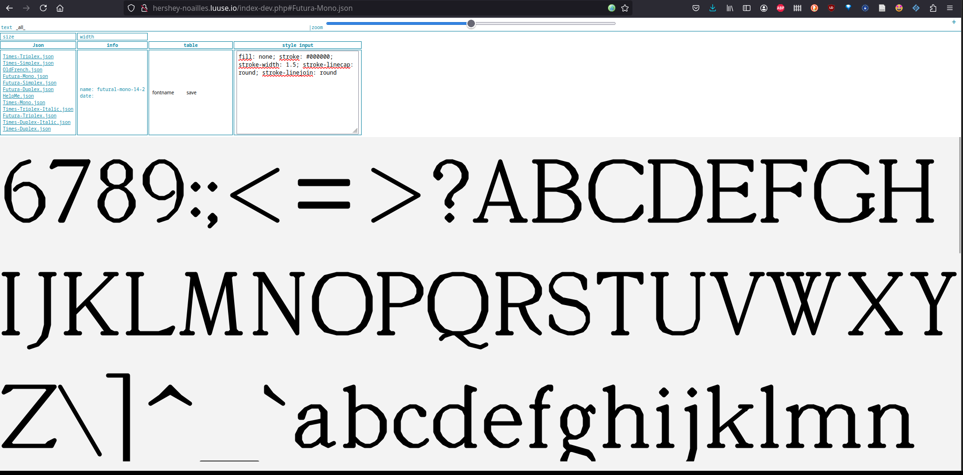Click the save button in table panel
963x475 pixels.
tap(191, 93)
